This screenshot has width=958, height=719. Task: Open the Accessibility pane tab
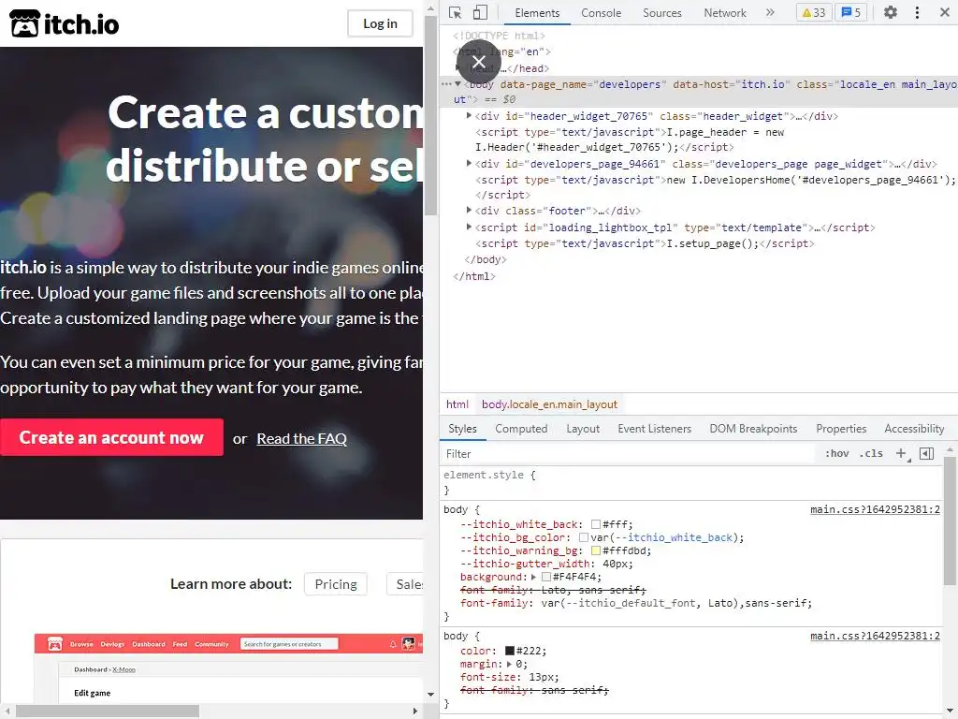914,429
